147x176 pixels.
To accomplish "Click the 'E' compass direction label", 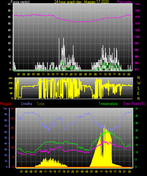I will tap(138, 93).
